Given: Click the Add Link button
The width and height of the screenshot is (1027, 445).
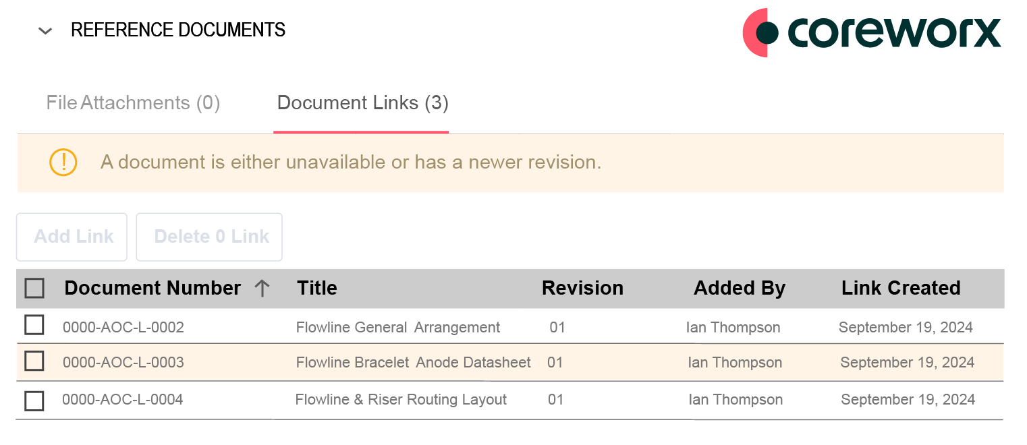Looking at the screenshot, I should tap(71, 237).
